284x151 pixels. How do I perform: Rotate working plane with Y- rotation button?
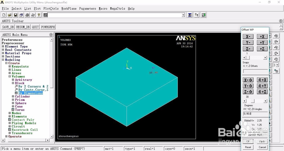coord(248,86)
